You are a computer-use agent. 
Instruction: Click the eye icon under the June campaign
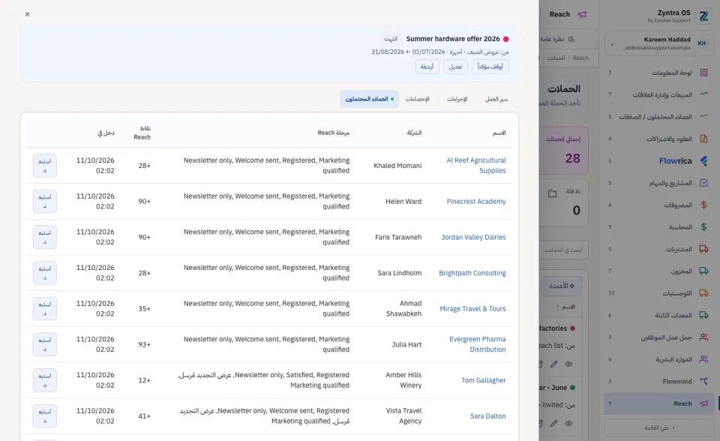568,424
